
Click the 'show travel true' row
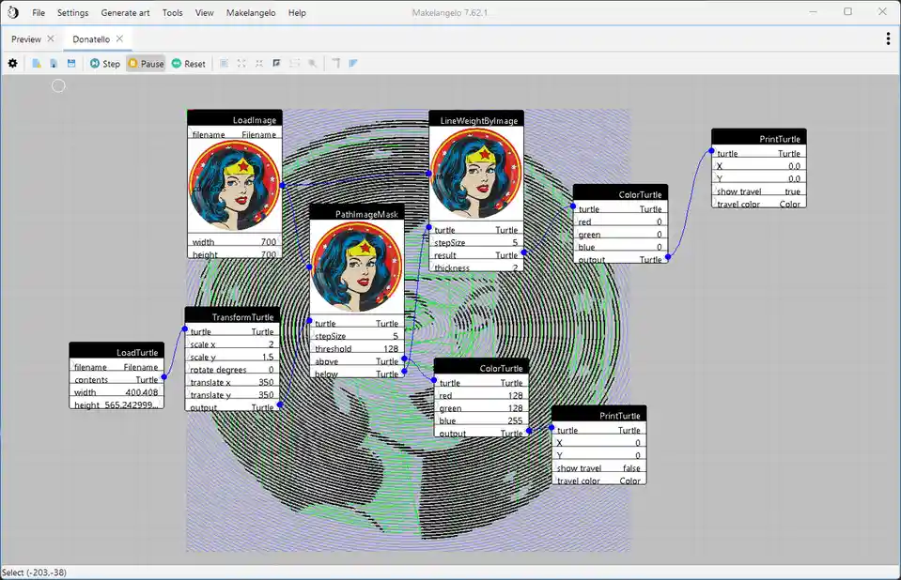(759, 191)
